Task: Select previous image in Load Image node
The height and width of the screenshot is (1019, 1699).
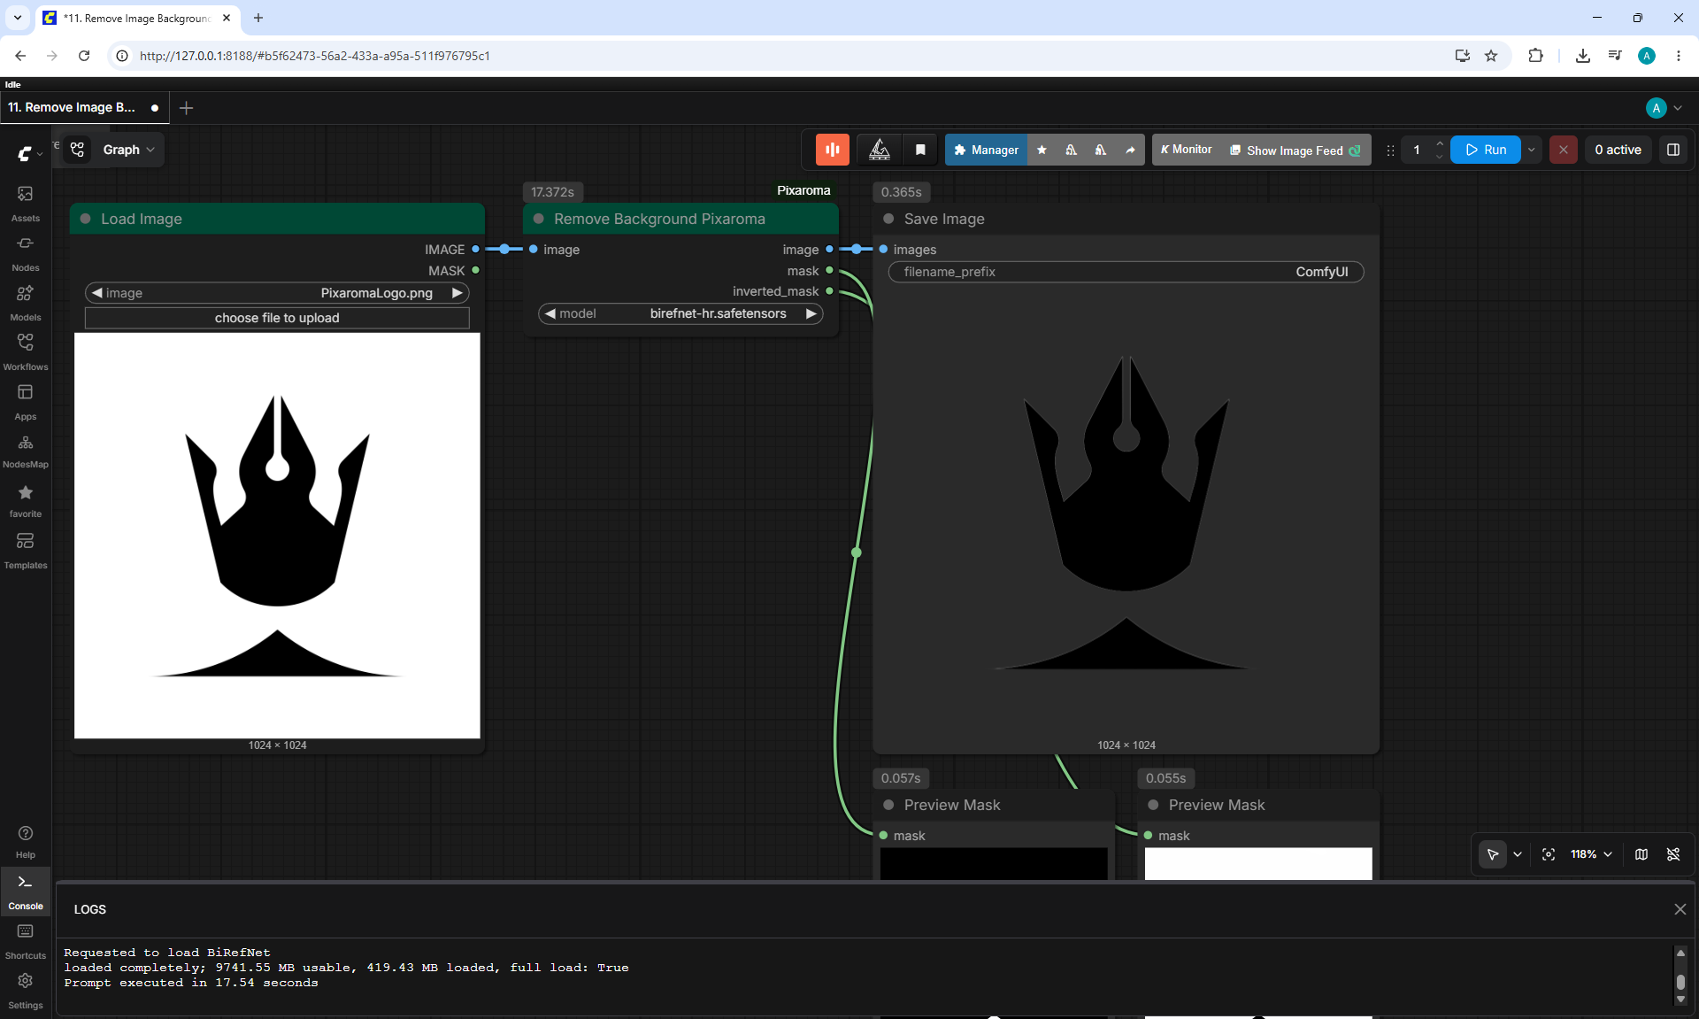Action: pos(97,293)
